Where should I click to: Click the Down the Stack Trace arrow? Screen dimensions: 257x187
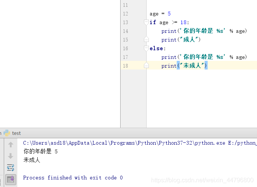tap(11, 156)
